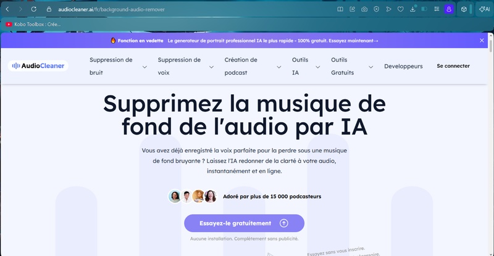The image size is (494, 256).
Task: Open the featured AI portrait generator link
Action: point(273,41)
